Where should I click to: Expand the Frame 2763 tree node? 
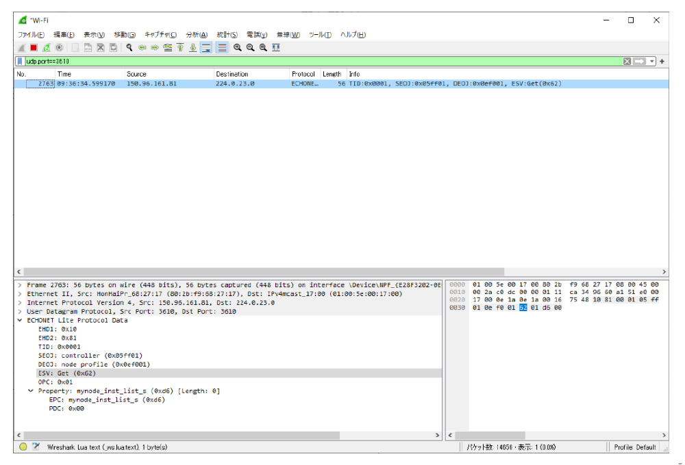[20, 285]
